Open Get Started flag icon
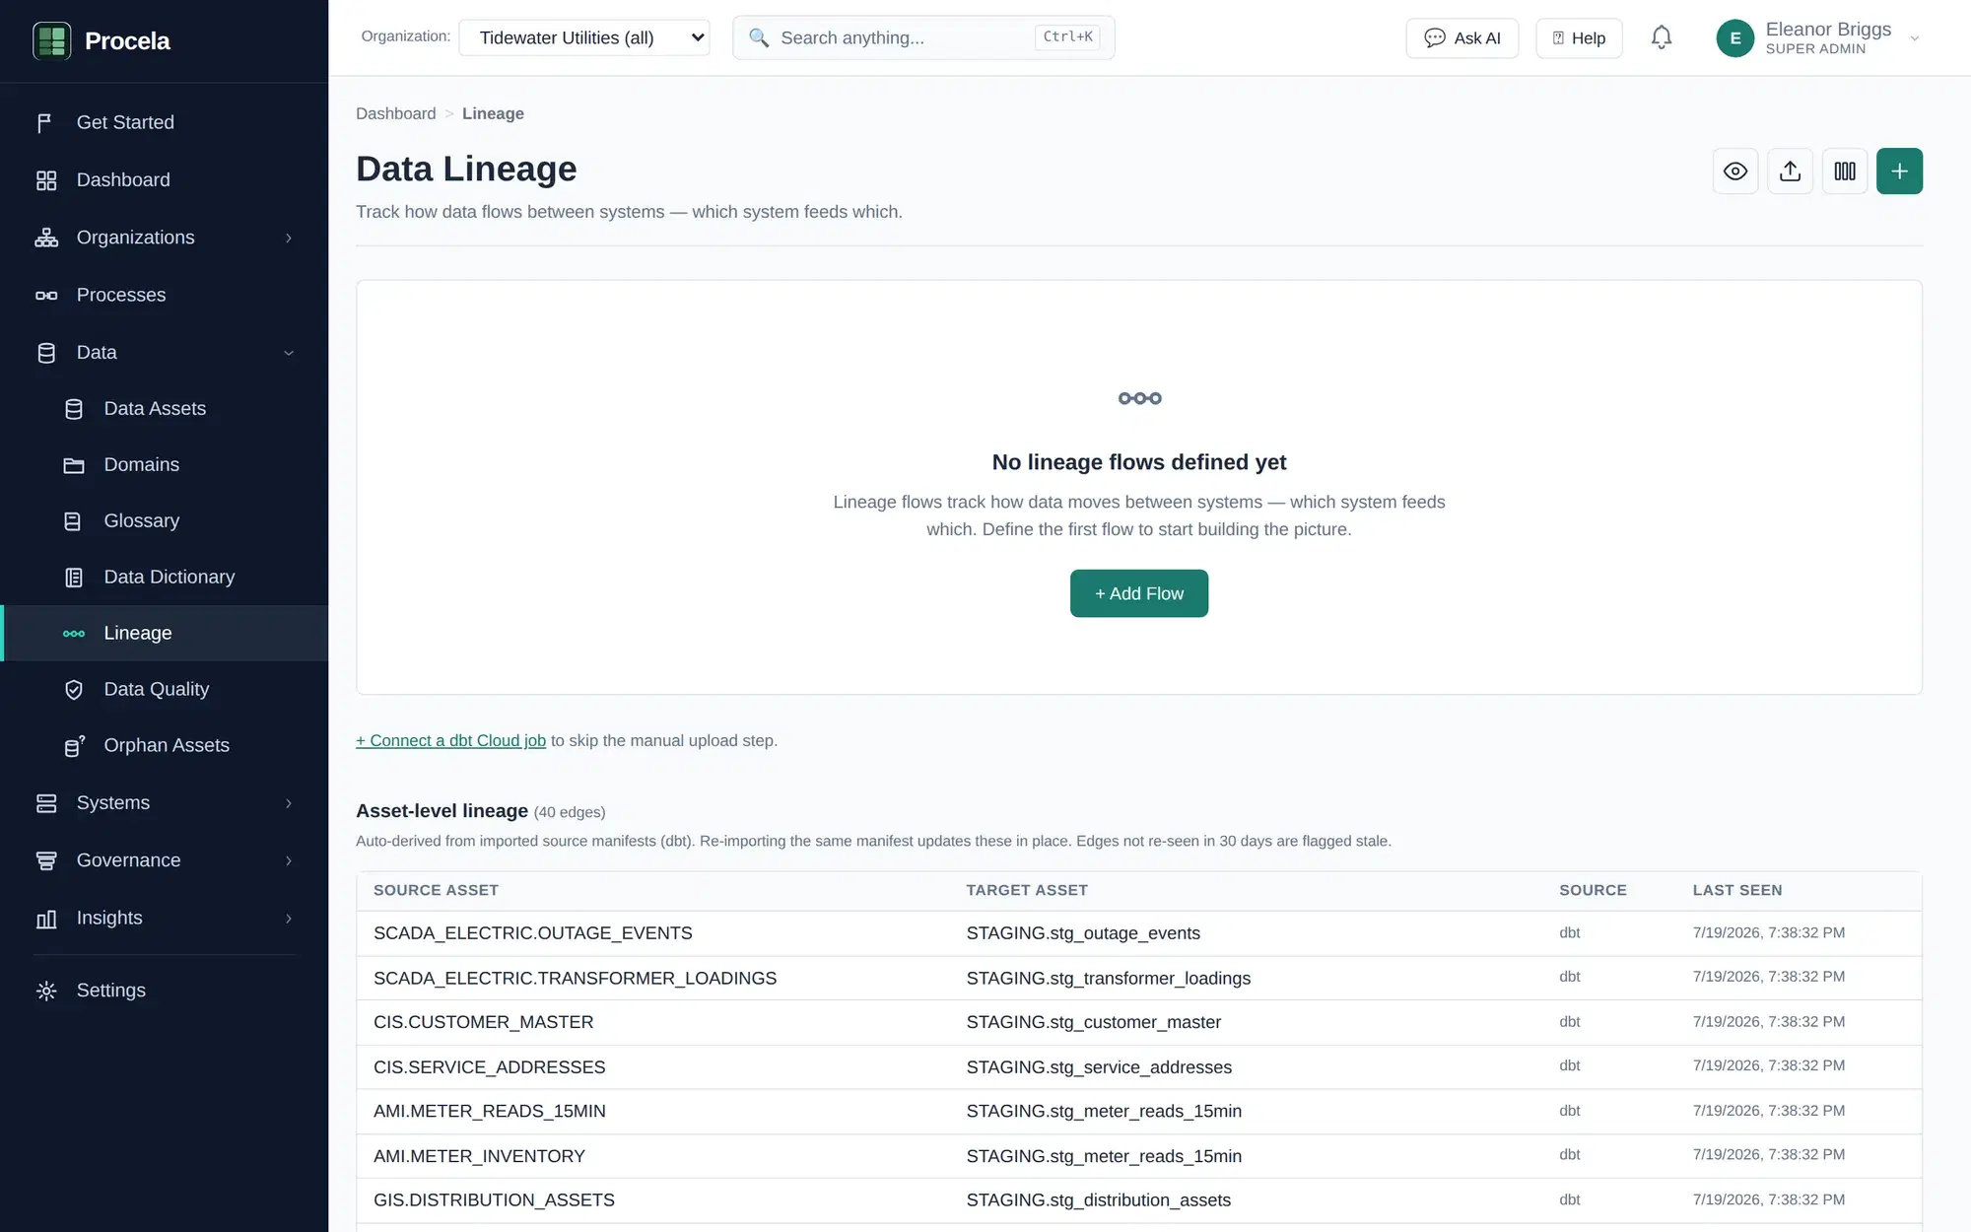Viewport: 1971px width, 1232px height. (45, 122)
